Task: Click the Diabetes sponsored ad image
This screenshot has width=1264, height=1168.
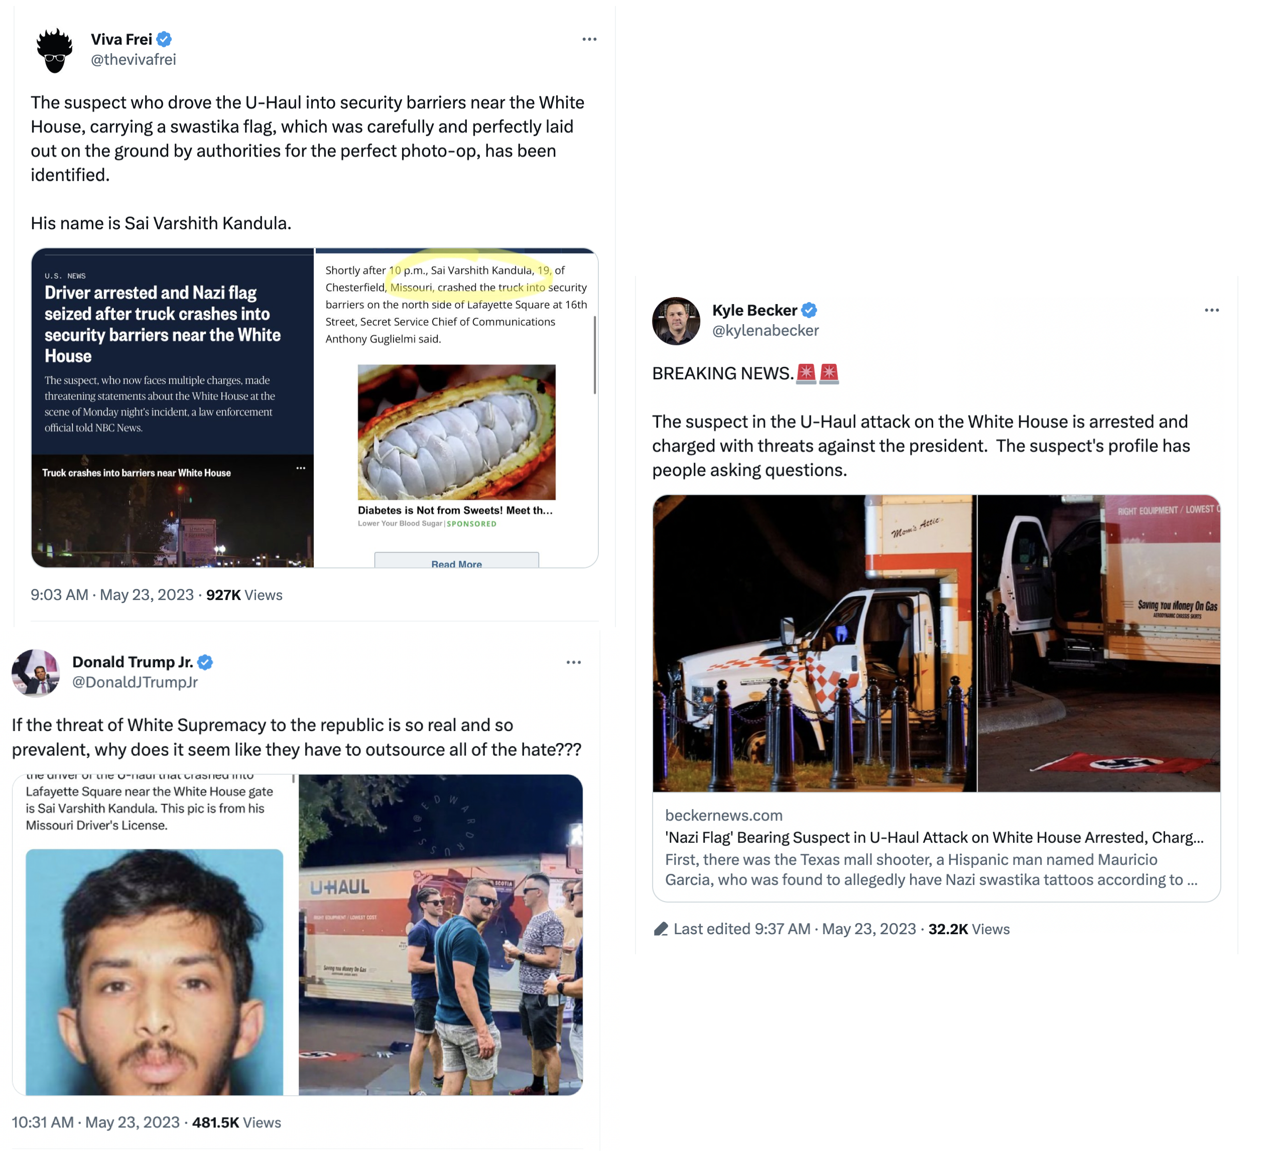Action: pos(456,431)
